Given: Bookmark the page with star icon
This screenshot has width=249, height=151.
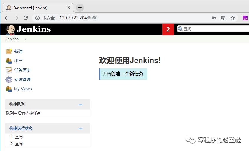Looking at the screenshot, I should tap(233, 18).
